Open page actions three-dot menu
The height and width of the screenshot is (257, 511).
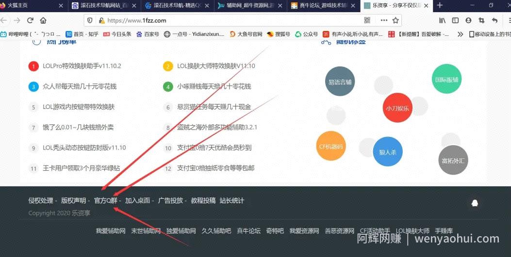(384, 20)
